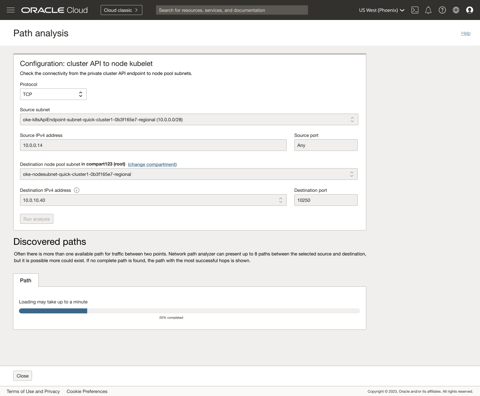Select the Path tab
The height and width of the screenshot is (396, 480).
point(26,280)
